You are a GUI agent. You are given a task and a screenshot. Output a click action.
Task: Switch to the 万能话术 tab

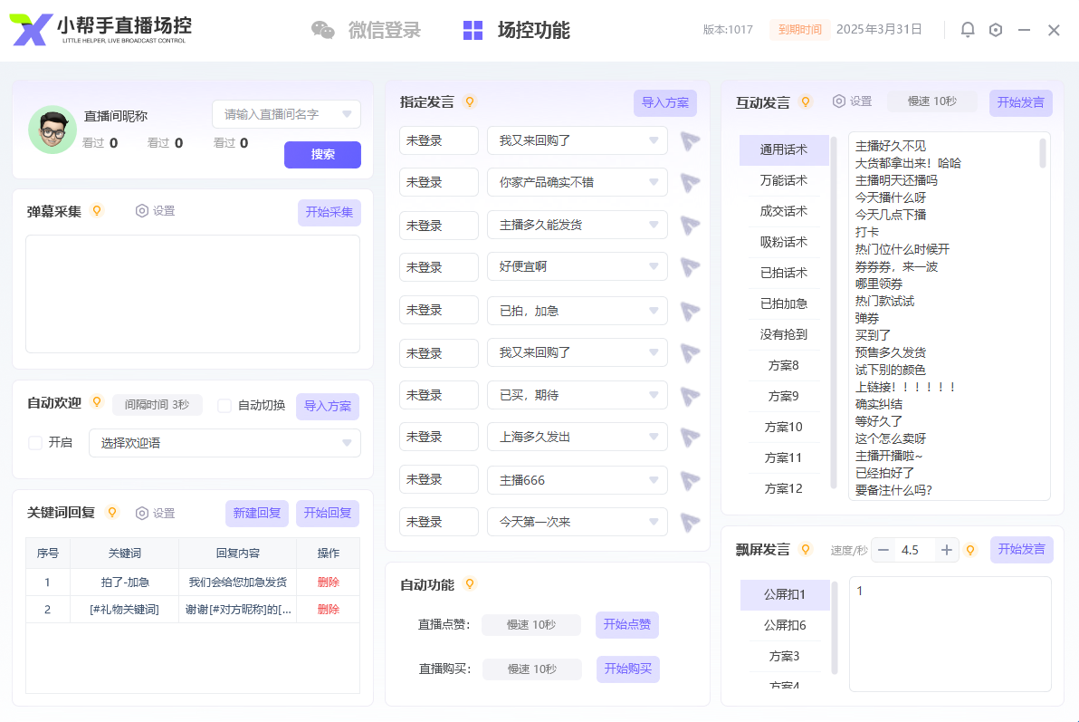click(x=784, y=180)
